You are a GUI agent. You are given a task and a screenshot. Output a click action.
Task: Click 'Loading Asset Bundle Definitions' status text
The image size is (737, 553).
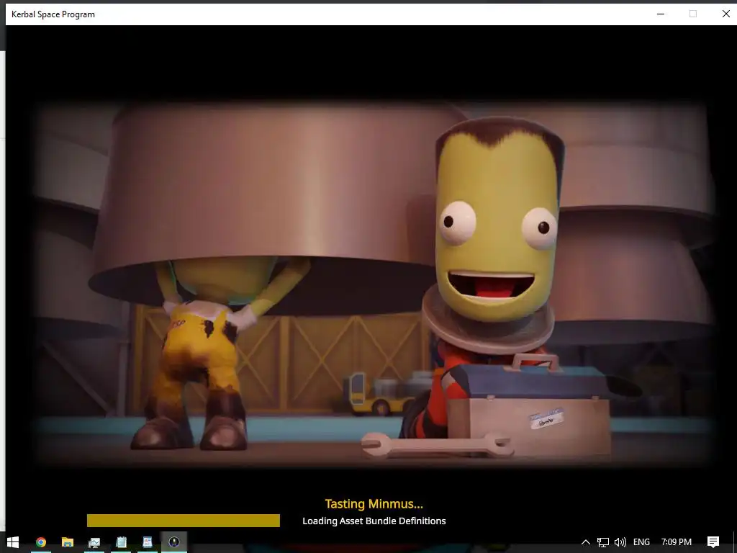pyautogui.click(x=374, y=521)
